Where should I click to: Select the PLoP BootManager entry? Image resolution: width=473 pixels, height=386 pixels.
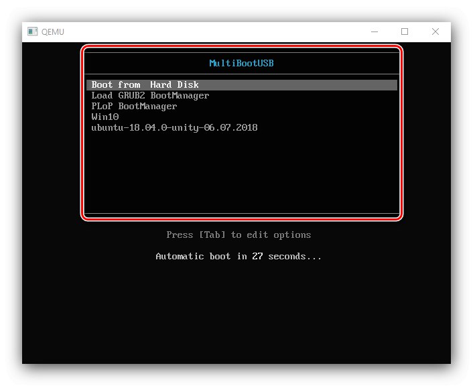134,107
